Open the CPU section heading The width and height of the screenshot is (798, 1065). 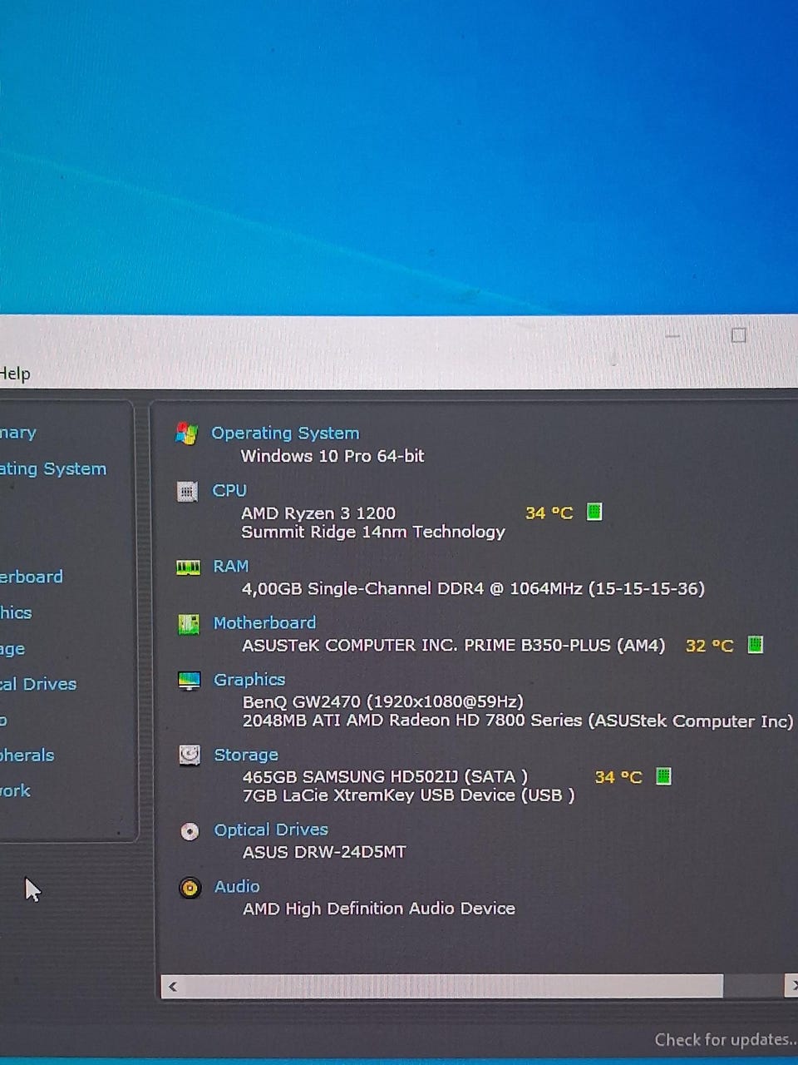pos(229,490)
